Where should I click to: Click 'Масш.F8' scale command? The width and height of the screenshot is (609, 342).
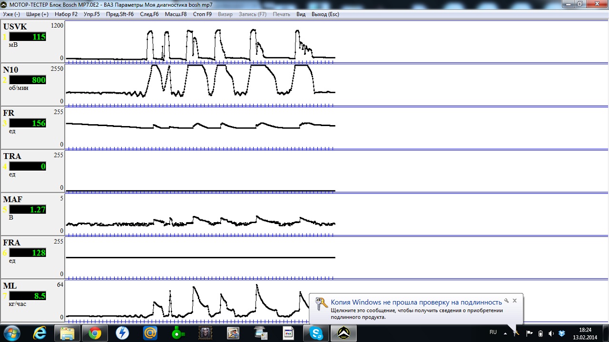tap(176, 14)
